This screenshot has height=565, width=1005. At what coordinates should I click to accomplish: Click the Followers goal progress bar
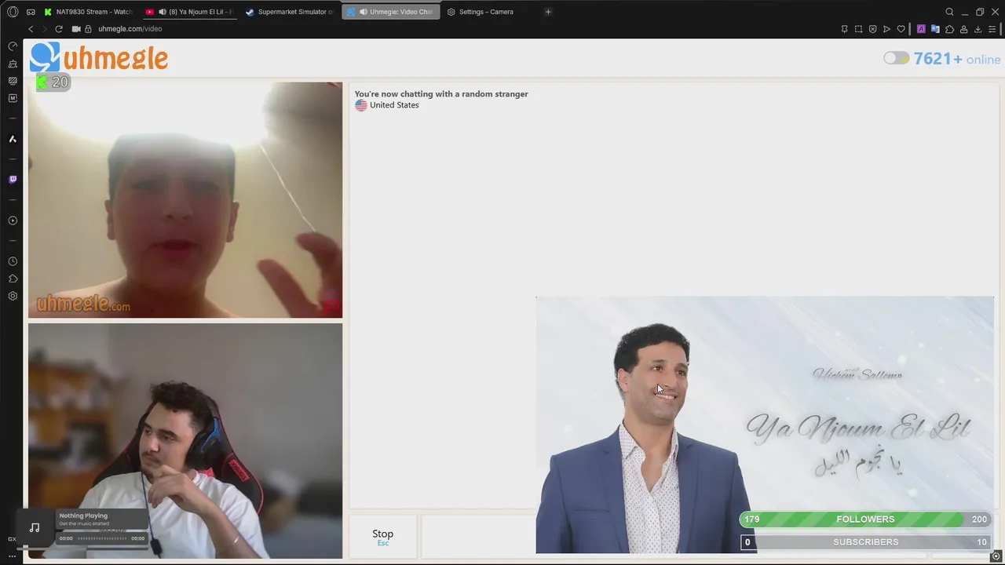(865, 519)
